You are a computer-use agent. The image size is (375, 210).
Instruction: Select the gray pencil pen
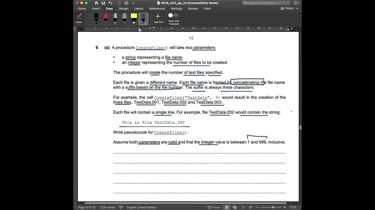point(125,19)
